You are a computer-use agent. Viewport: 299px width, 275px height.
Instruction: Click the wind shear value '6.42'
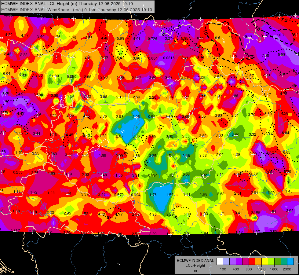[x=86, y=135]
